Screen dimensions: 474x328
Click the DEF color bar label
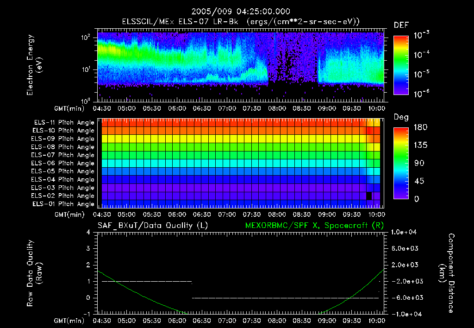401,25
